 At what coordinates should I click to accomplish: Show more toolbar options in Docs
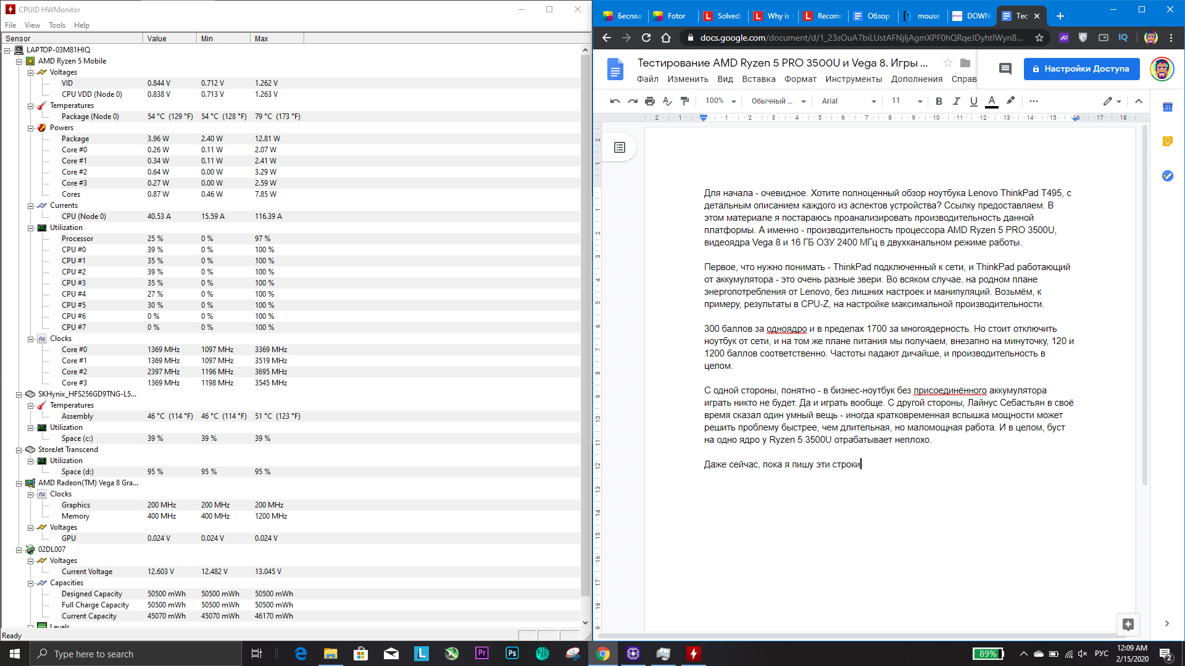(1034, 101)
